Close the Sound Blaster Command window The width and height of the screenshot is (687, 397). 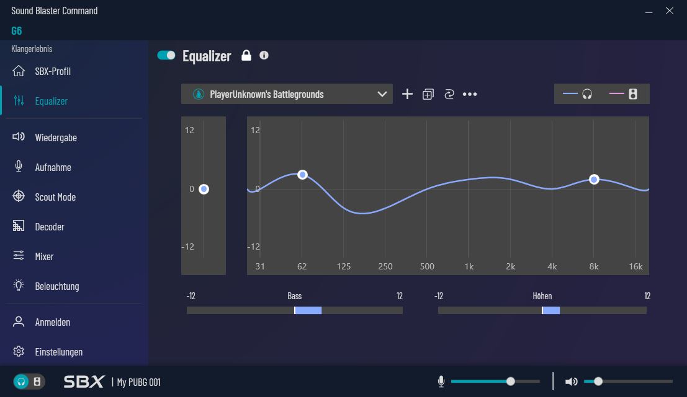coord(670,11)
